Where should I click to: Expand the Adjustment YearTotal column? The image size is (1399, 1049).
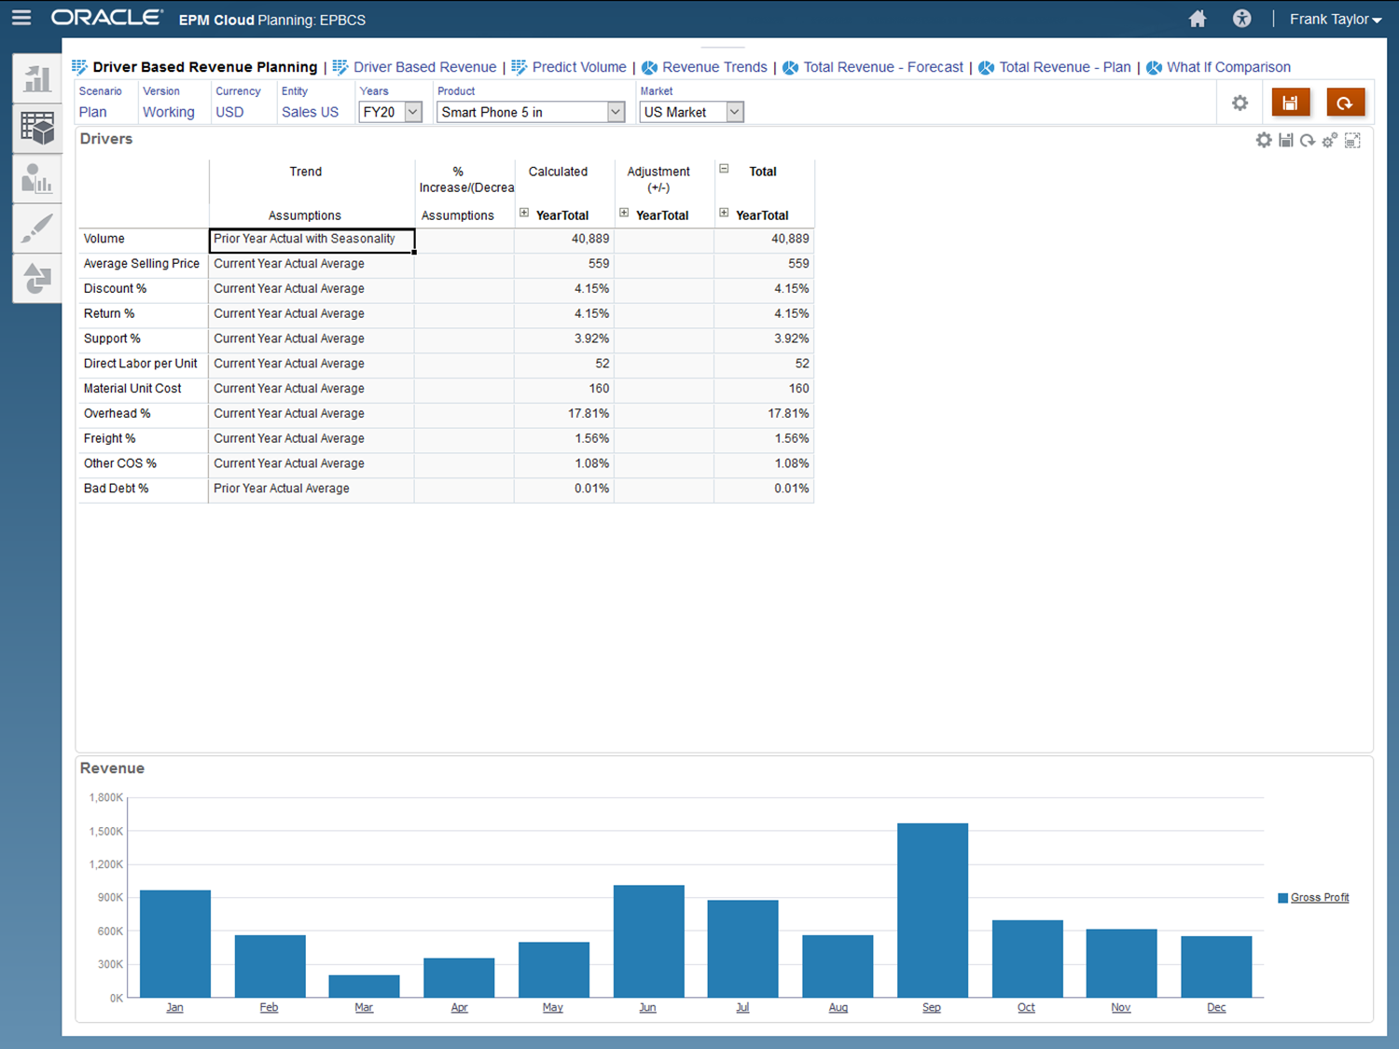[x=624, y=214]
